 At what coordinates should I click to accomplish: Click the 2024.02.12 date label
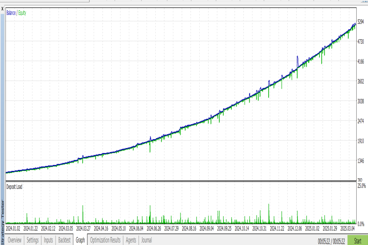point(48,228)
